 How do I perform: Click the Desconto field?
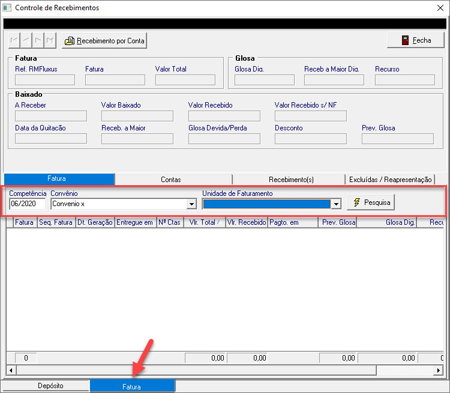click(x=311, y=139)
